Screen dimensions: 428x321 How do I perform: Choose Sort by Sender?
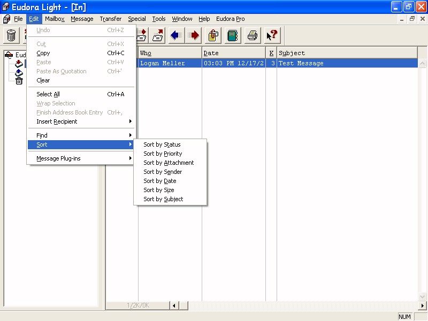(170, 172)
